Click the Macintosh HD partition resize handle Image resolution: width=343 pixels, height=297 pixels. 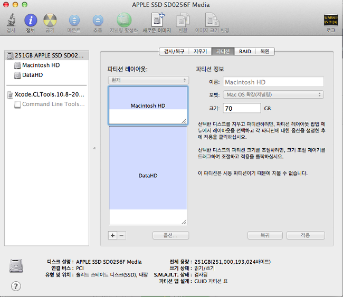point(184,121)
